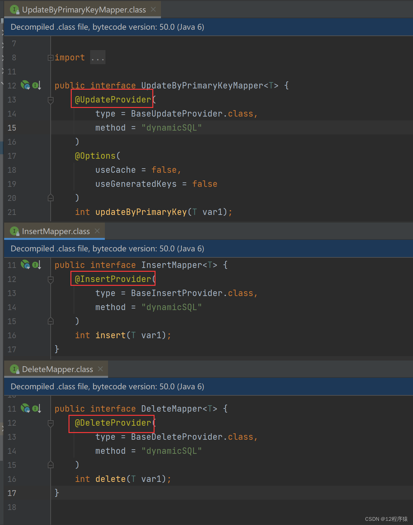Click the UpdateByPrimaryKeyMapper<T> interface name
This screenshot has height=525, width=413.
coord(210,86)
